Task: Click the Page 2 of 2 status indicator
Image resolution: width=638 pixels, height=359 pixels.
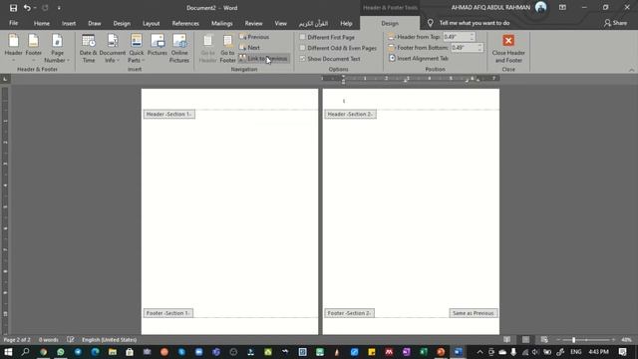Action: click(17, 339)
